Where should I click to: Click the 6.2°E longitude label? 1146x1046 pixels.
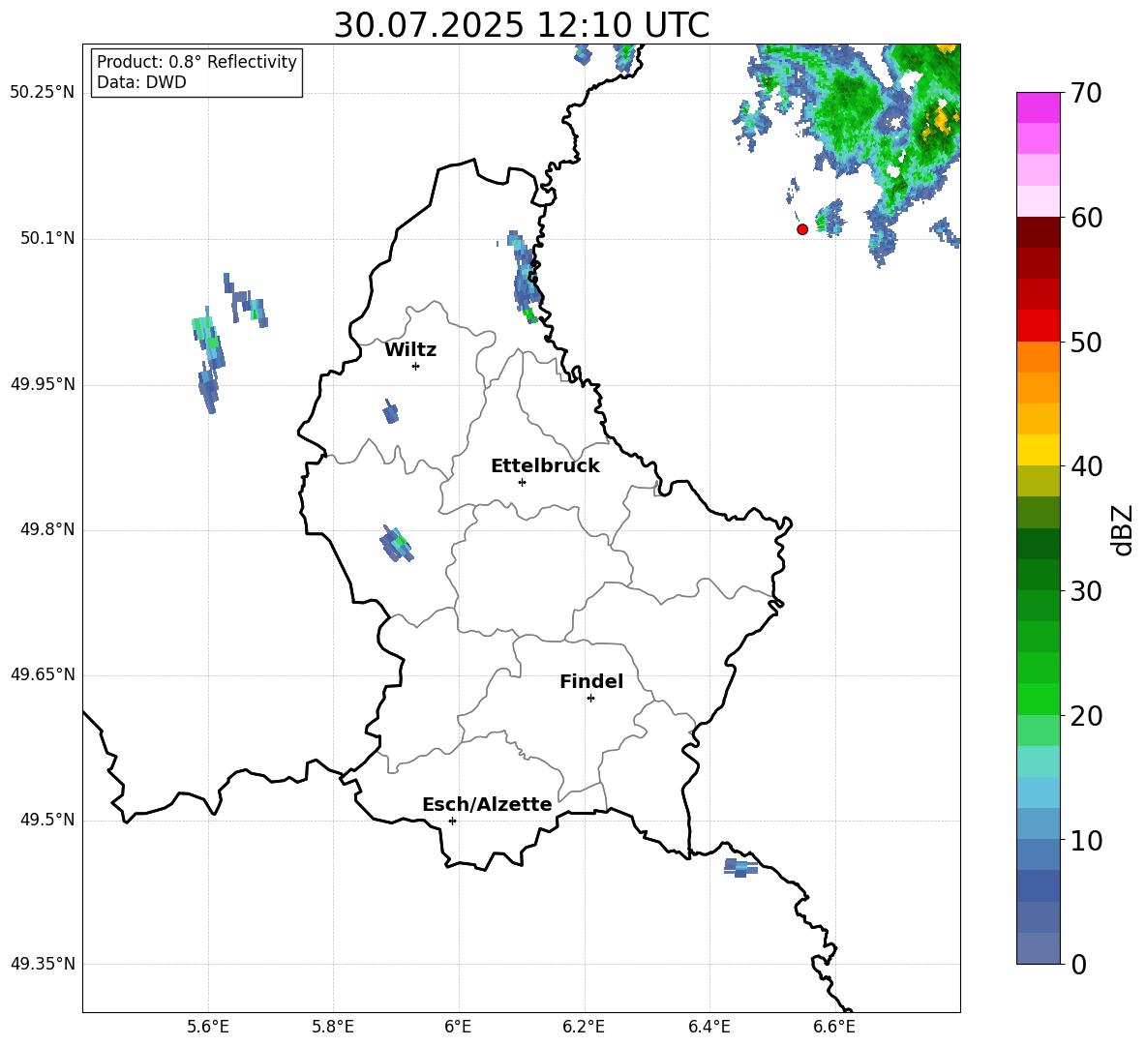click(x=584, y=1027)
